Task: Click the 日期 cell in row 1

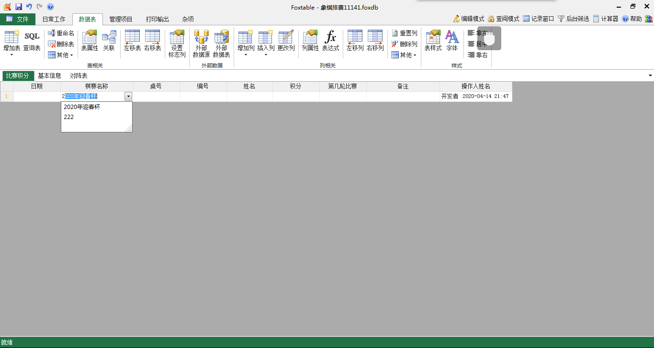Action: tap(37, 97)
